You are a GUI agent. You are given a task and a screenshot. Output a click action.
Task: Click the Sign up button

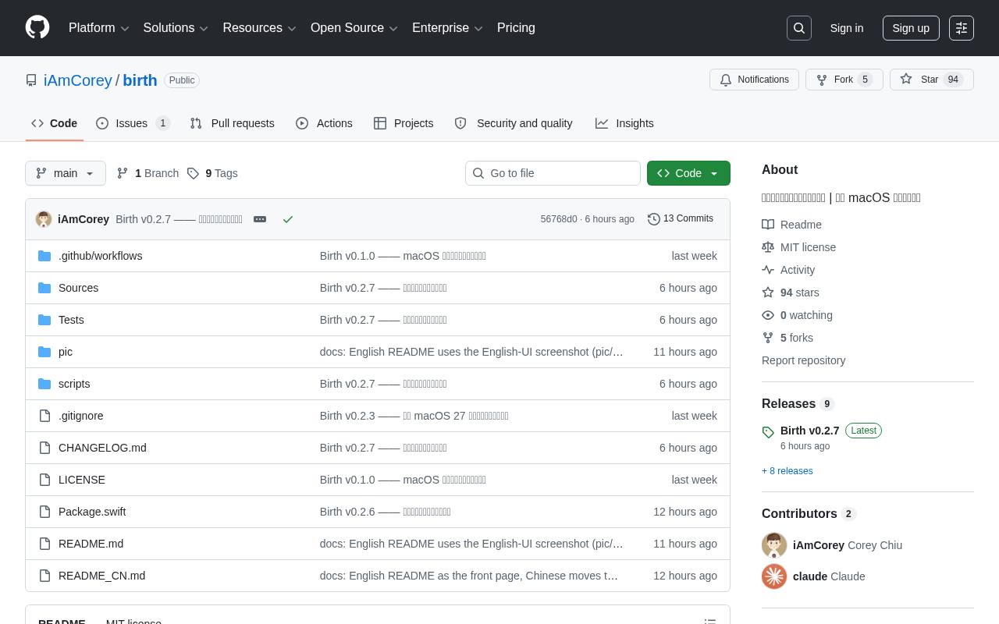pos(911,28)
